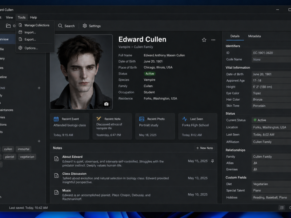The width and height of the screenshot is (291, 218).
Task: Click the list view icon in status bar
Action: point(282,207)
